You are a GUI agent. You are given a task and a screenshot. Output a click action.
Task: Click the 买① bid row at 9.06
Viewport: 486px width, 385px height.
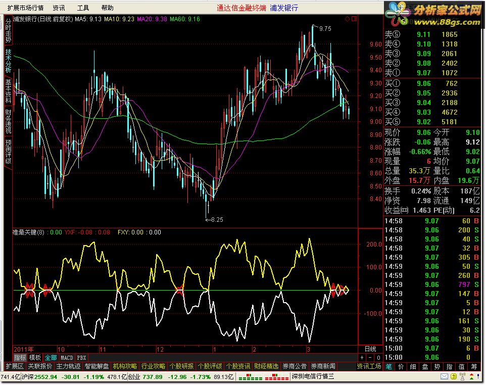432,83
